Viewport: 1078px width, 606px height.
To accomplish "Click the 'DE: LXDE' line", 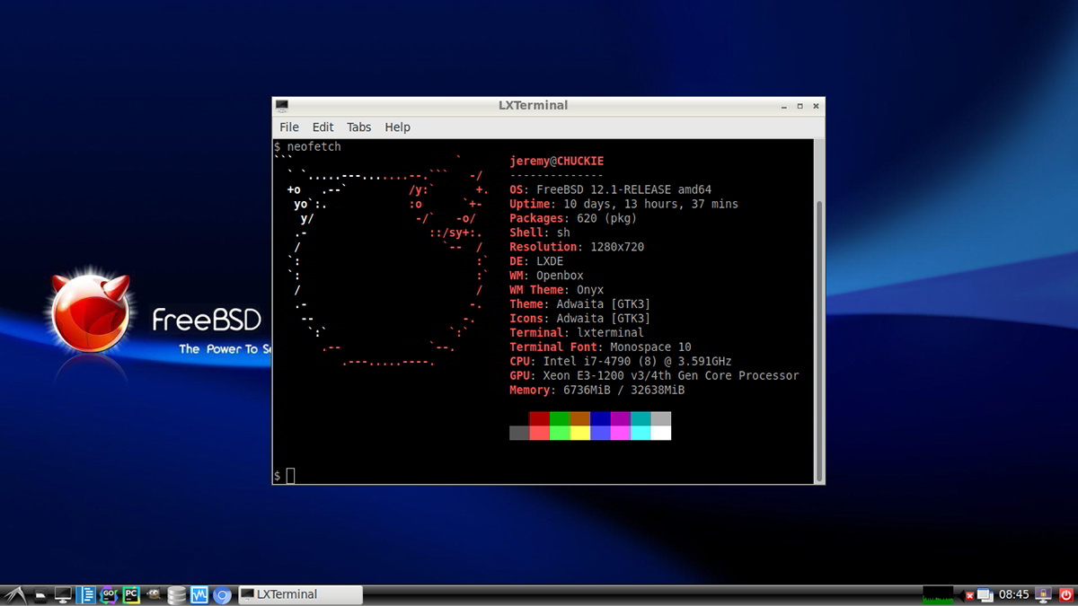I will tap(536, 262).
